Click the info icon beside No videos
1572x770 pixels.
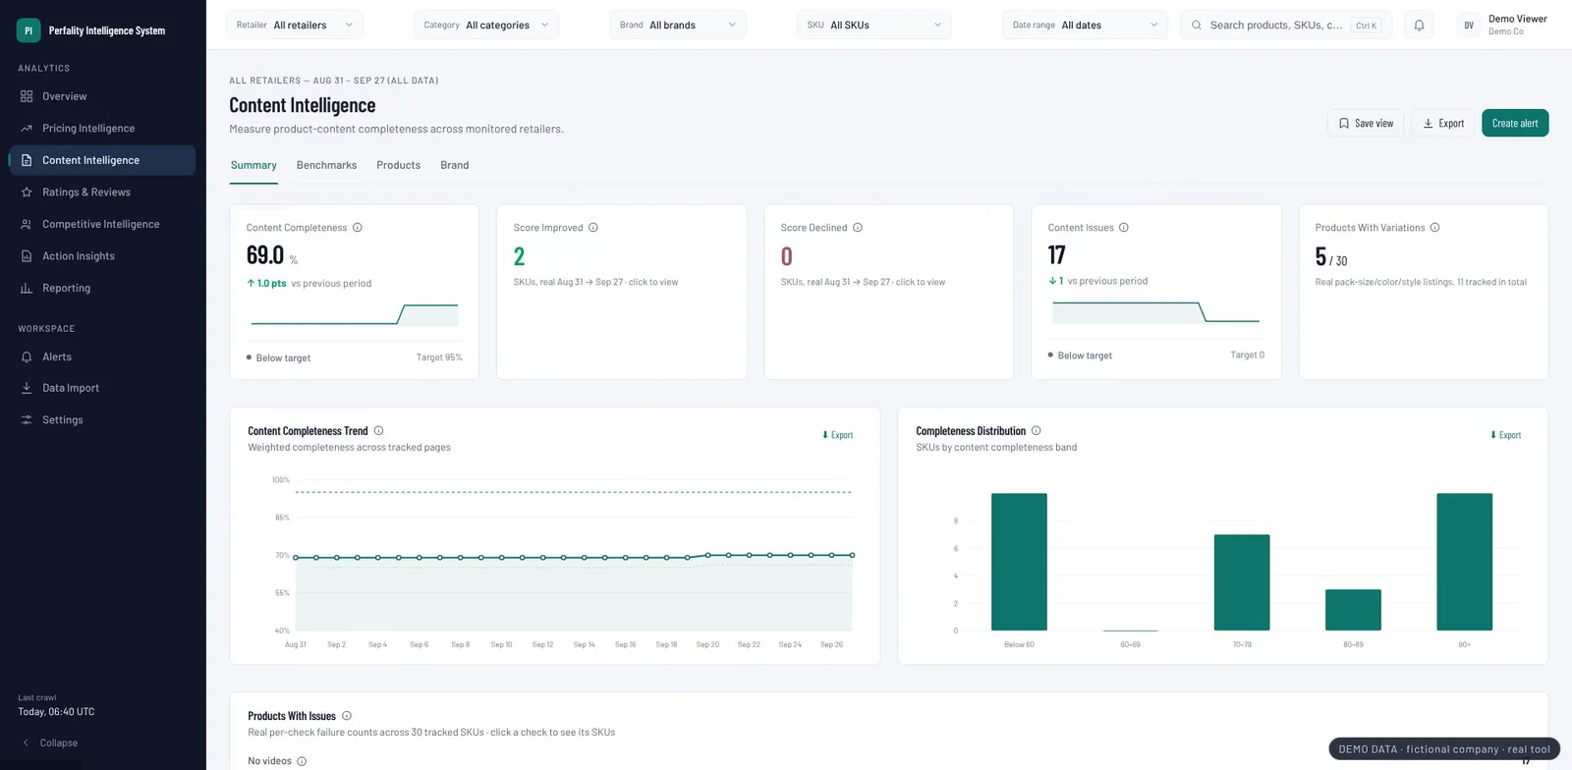[x=302, y=761]
